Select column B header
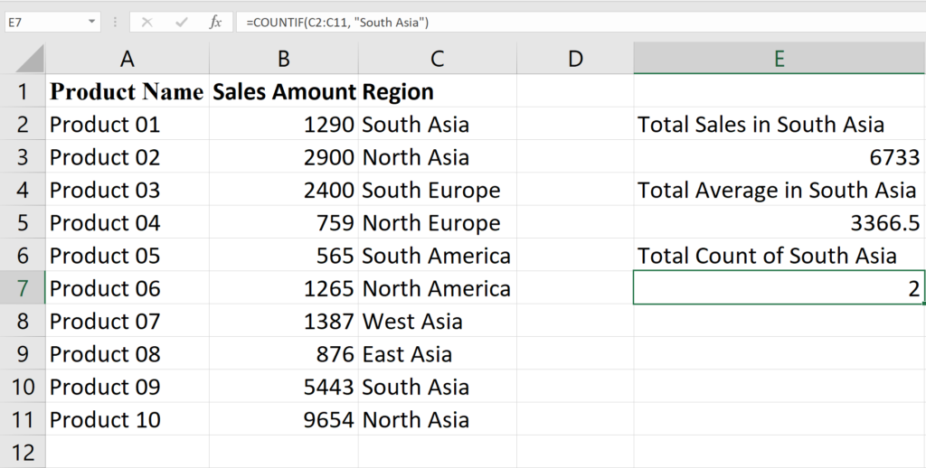Screen dimensions: 926x468 pos(283,59)
